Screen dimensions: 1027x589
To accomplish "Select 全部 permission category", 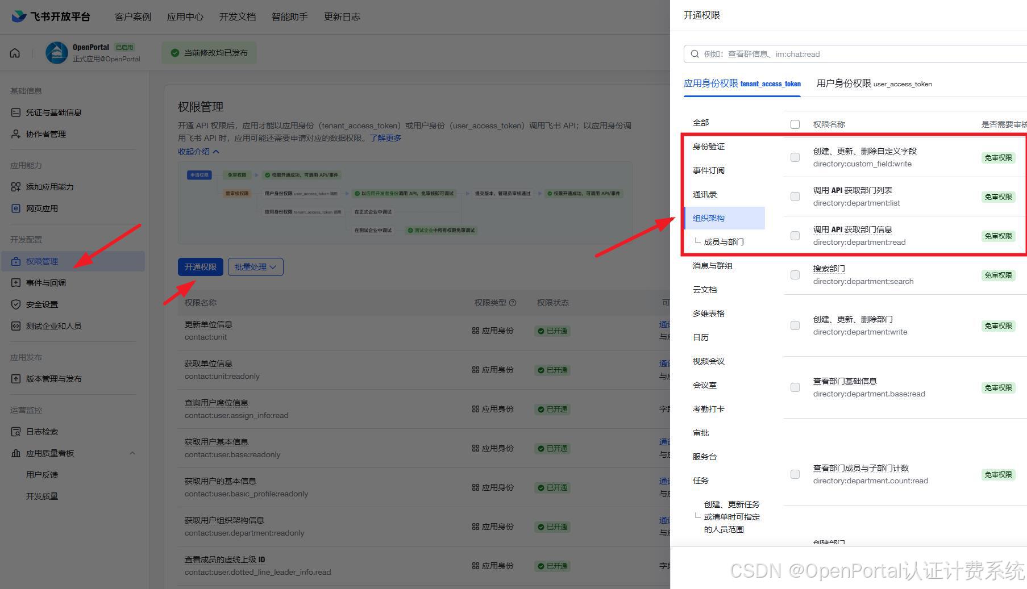I will pyautogui.click(x=701, y=123).
